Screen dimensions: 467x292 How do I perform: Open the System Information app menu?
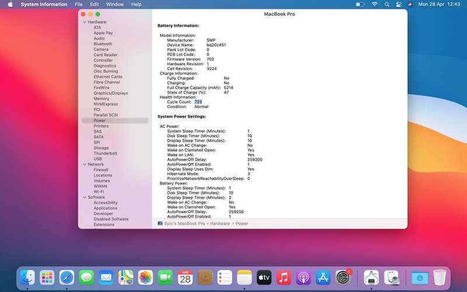pyautogui.click(x=44, y=5)
